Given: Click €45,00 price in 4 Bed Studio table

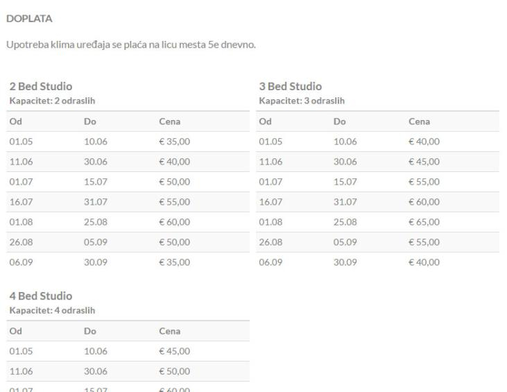Looking at the screenshot, I should coord(175,352).
